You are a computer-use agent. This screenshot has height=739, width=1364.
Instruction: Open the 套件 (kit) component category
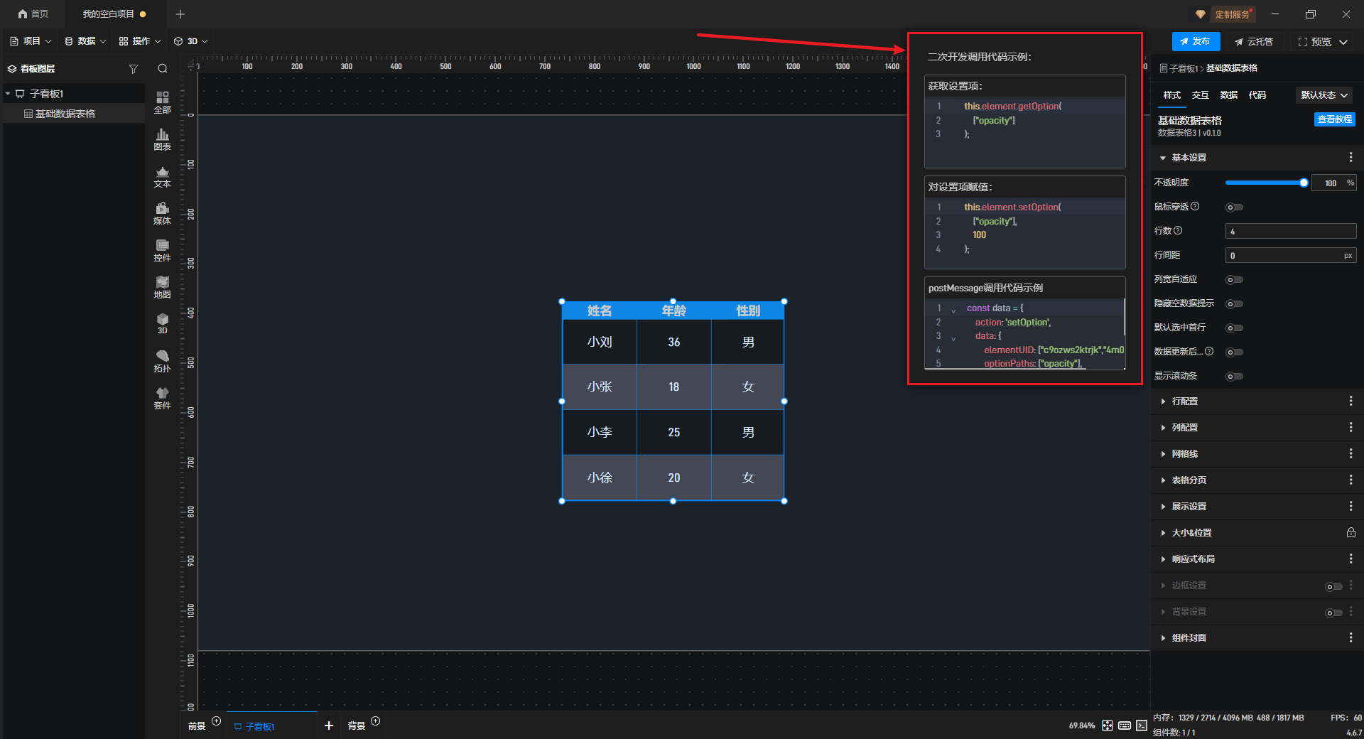(162, 398)
